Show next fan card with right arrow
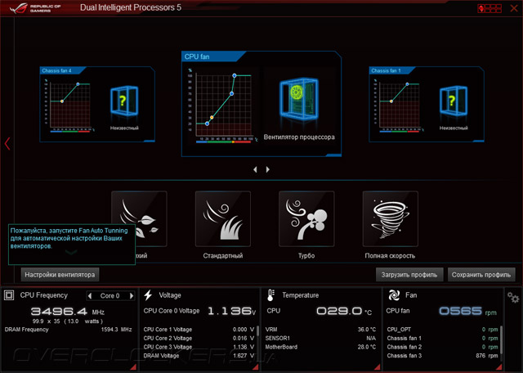This screenshot has height=373, width=523. (x=267, y=169)
